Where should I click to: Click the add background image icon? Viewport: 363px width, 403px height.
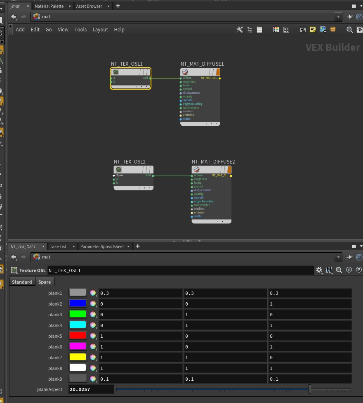pos(323,30)
